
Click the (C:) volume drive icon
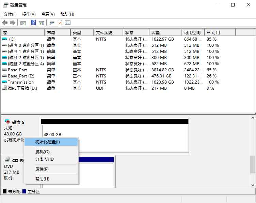[4, 39]
